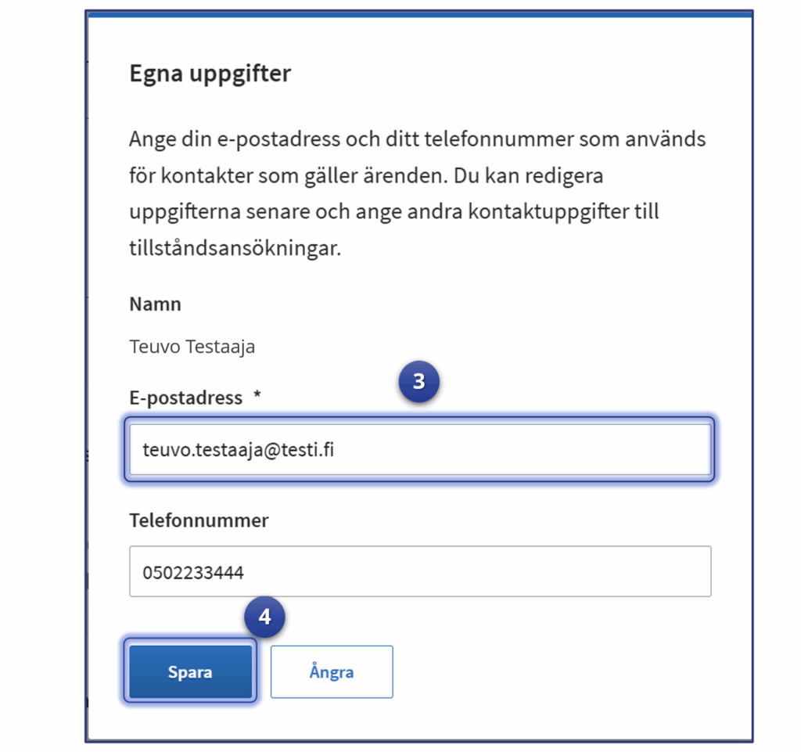Click the number 3 step marker
Viewport: 801px width, 752px height.
pyautogui.click(x=418, y=382)
